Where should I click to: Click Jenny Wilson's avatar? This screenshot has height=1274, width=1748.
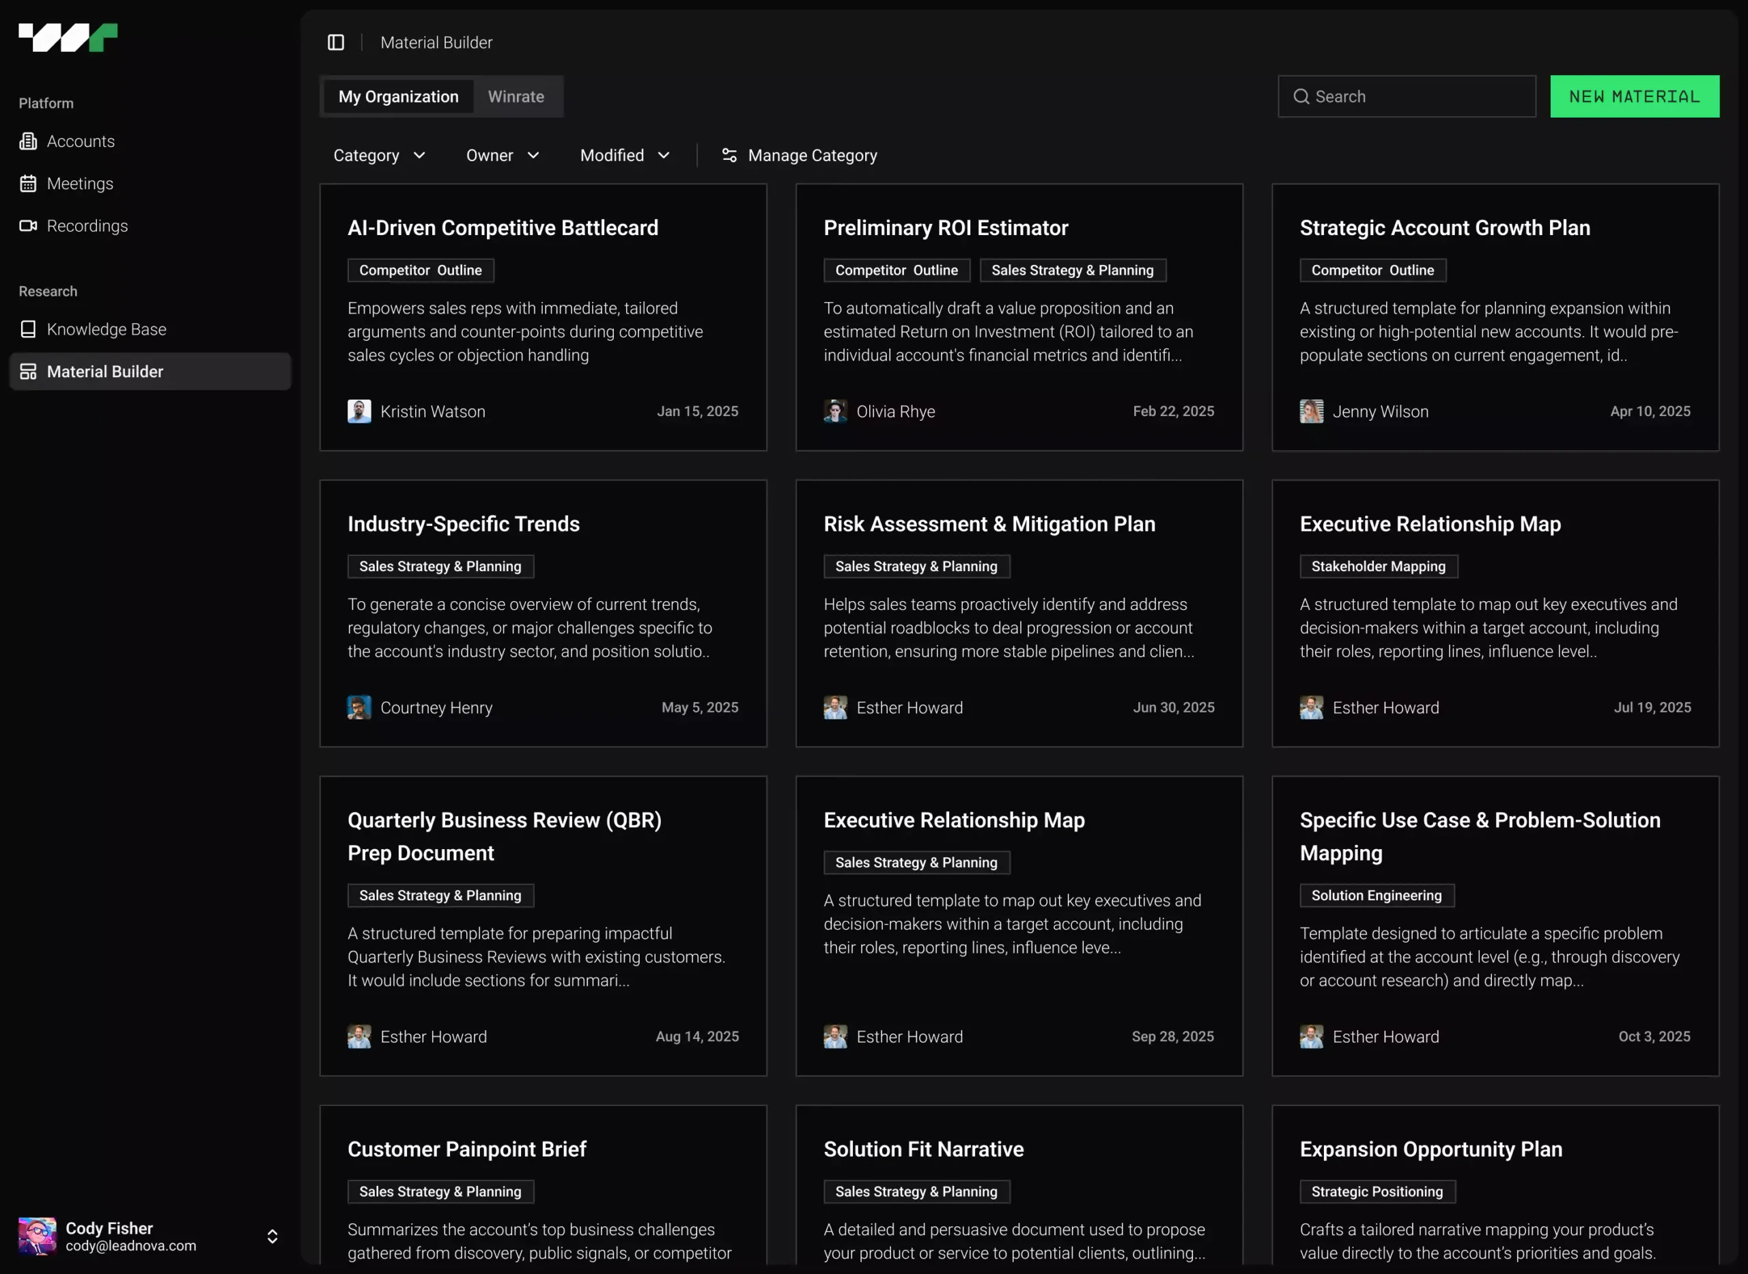pyautogui.click(x=1312, y=411)
